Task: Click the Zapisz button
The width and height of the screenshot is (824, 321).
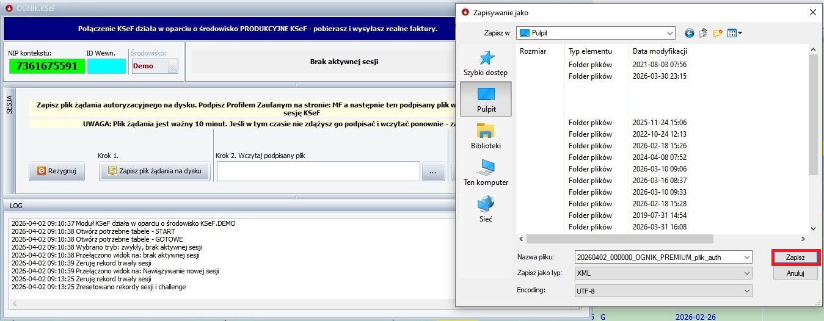Action: point(795,258)
